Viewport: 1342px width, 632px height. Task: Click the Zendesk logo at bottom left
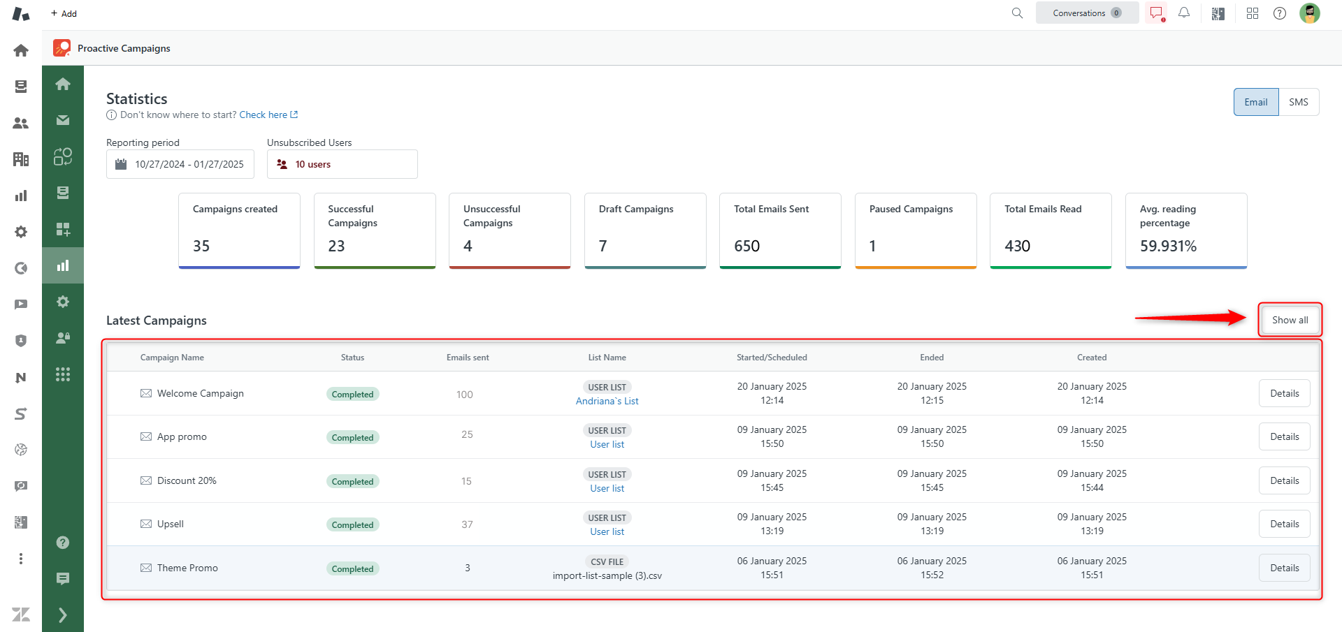click(21, 615)
